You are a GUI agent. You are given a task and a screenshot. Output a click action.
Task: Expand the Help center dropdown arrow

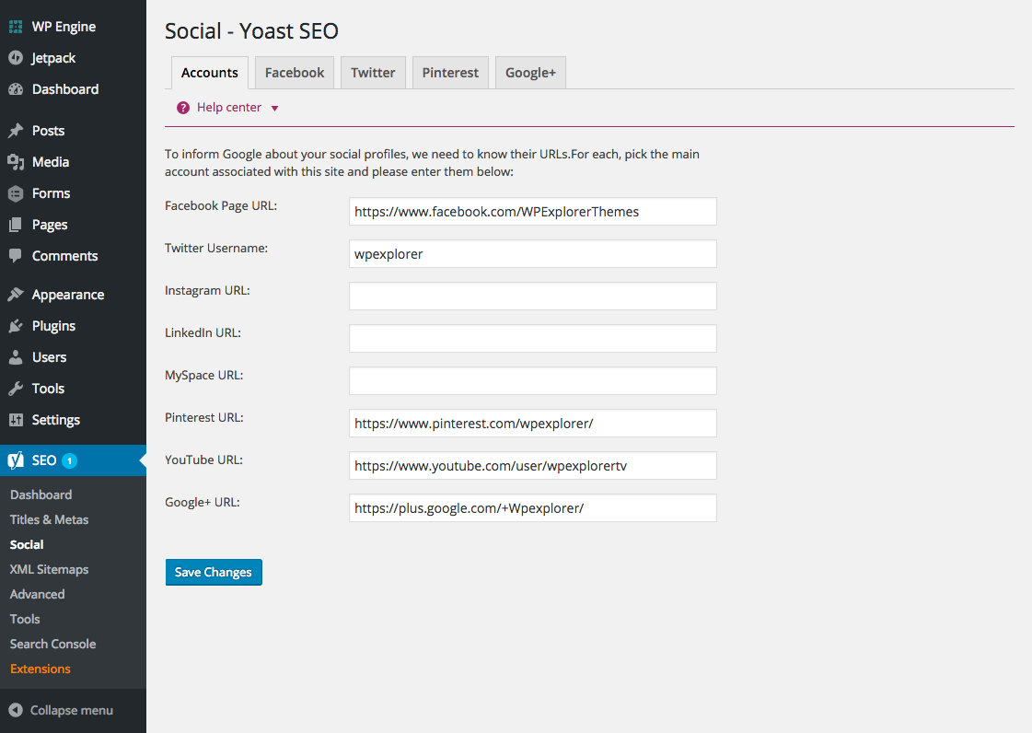click(275, 109)
